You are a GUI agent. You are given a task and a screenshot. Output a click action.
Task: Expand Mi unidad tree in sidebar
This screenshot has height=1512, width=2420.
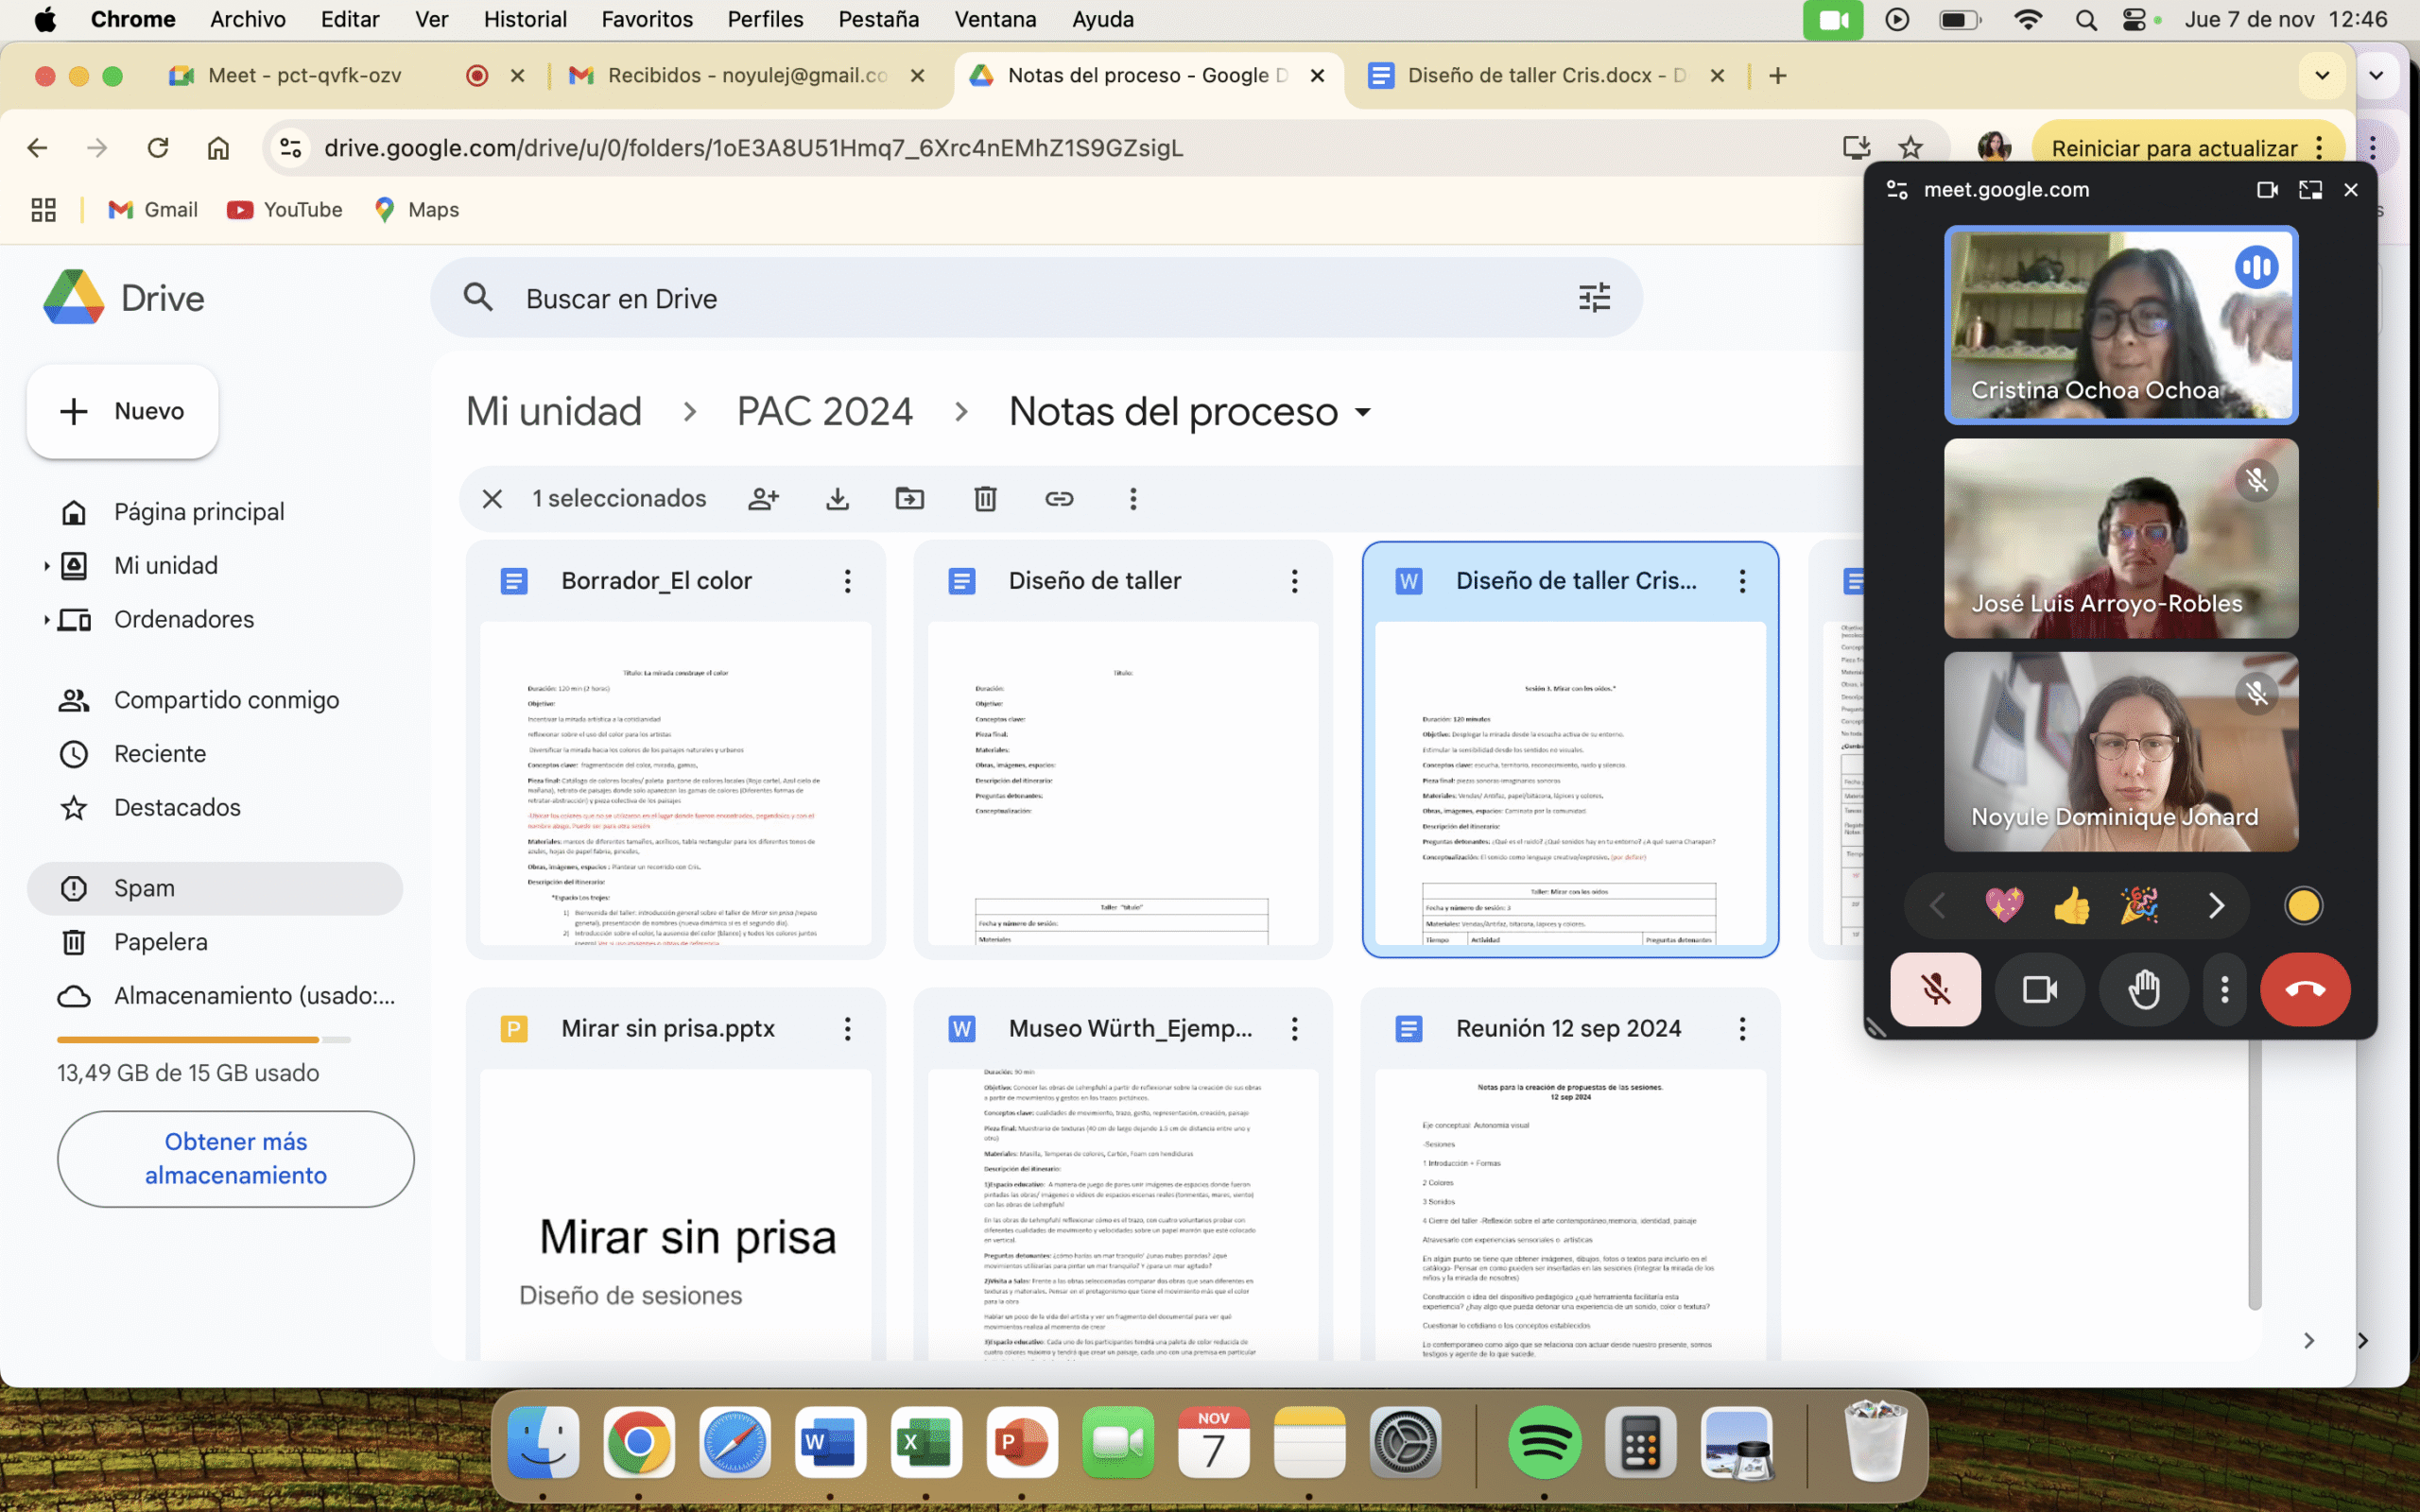click(46, 566)
